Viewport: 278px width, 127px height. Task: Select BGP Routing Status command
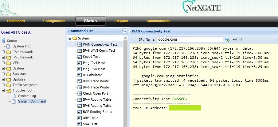pyautogui.click(x=98, y=112)
